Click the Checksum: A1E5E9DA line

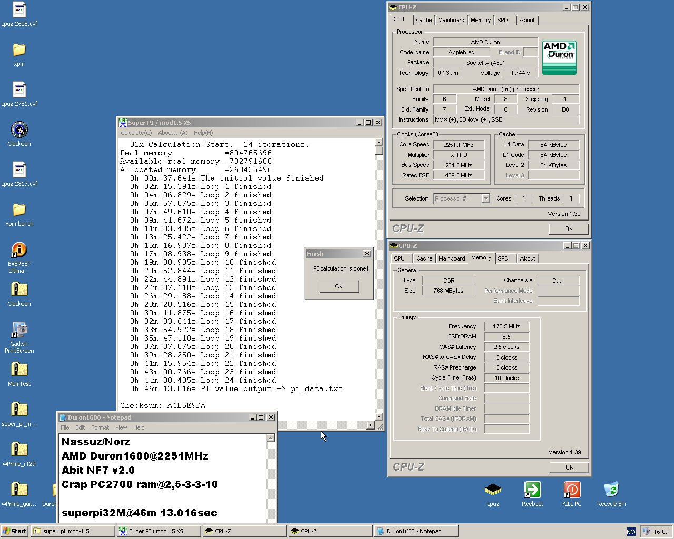click(x=163, y=405)
